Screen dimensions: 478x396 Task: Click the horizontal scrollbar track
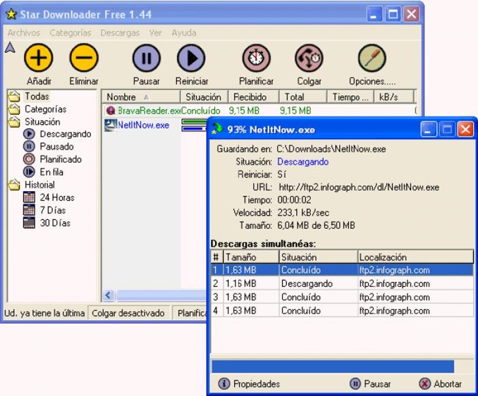pos(161,295)
